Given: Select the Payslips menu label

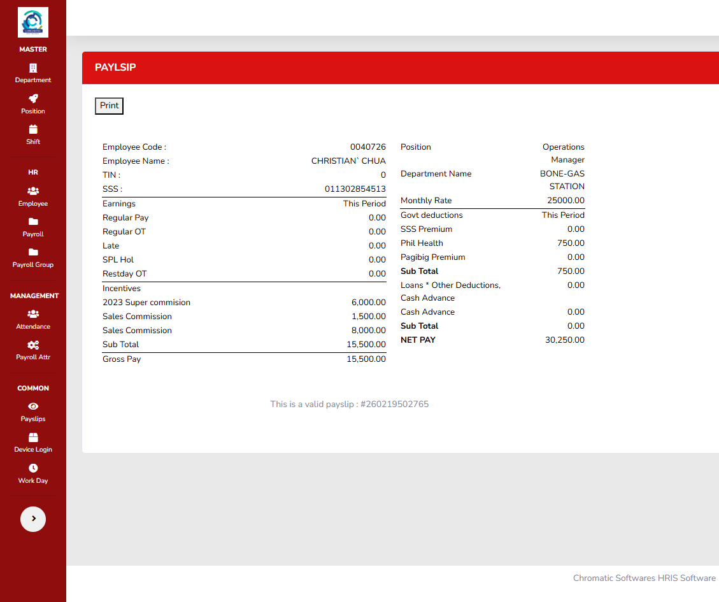Looking at the screenshot, I should (33, 419).
